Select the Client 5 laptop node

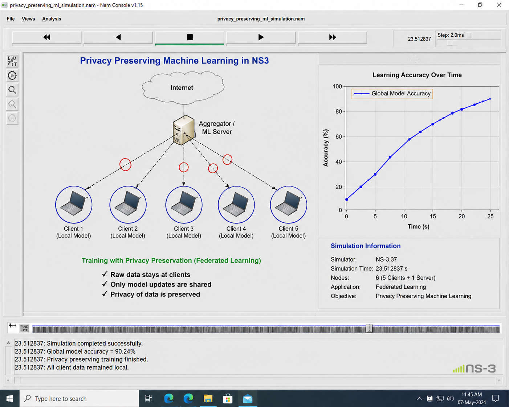coord(289,205)
